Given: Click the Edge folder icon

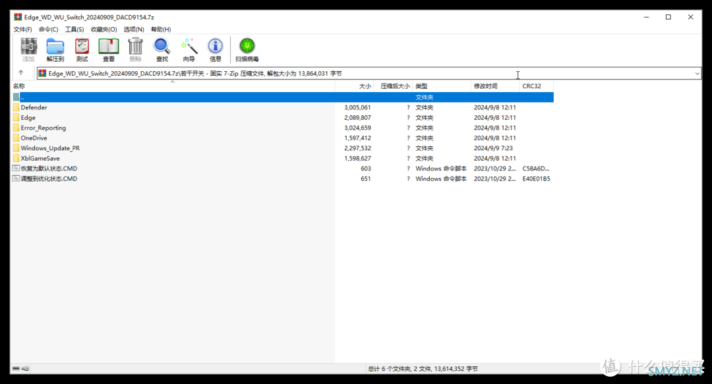Looking at the screenshot, I should click(x=16, y=117).
